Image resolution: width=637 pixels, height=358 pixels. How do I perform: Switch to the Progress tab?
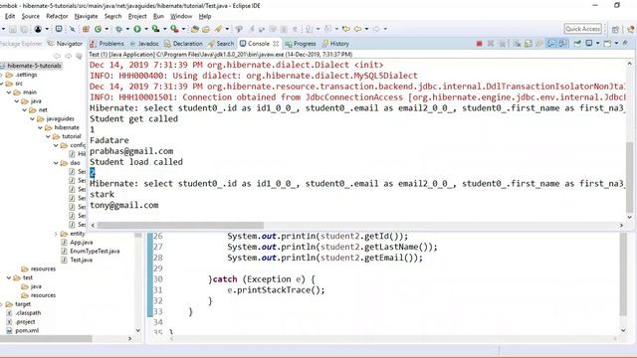(301, 44)
